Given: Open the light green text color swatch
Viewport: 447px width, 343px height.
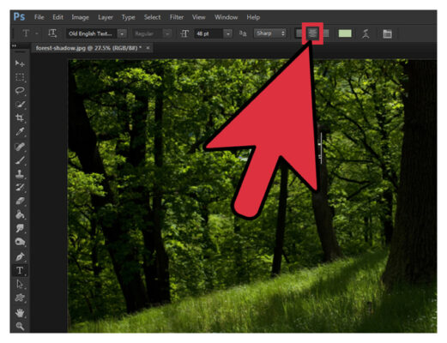Looking at the screenshot, I should (345, 33).
